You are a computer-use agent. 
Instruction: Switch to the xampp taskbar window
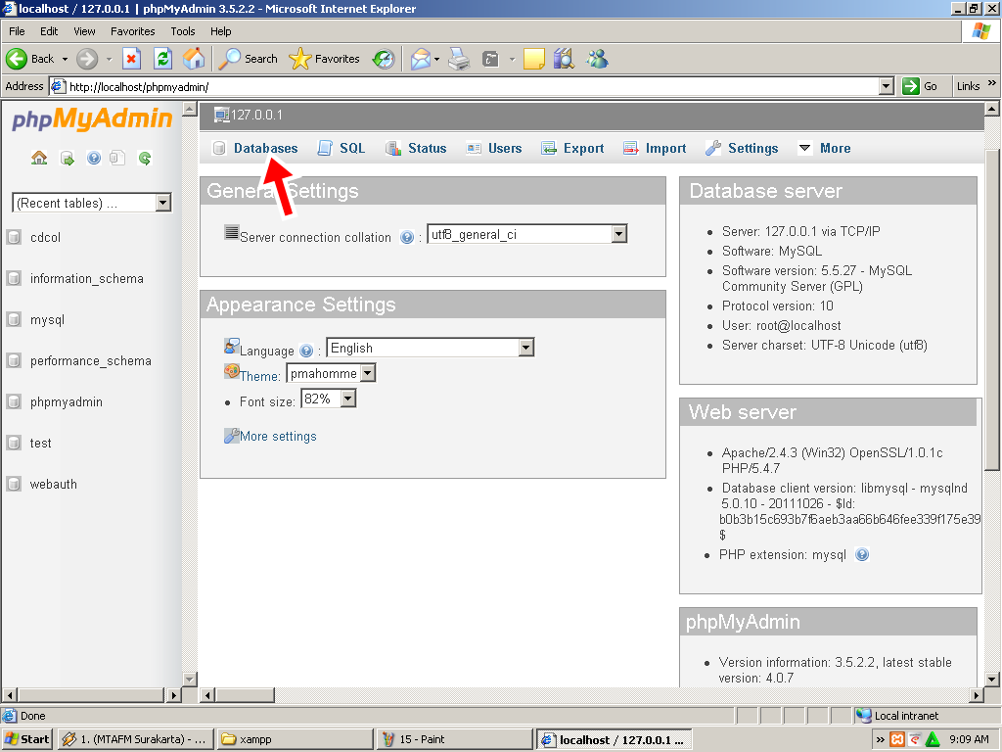pyautogui.click(x=294, y=739)
